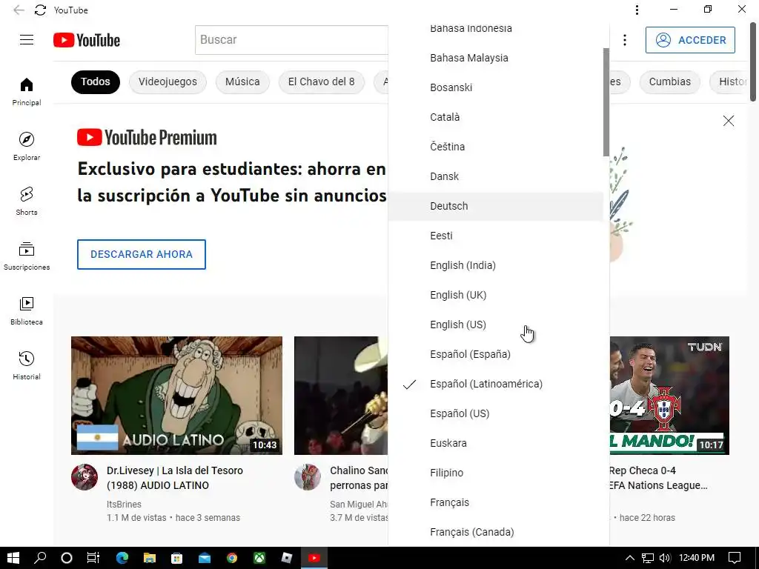Choose Dansk language
The image size is (759, 569).
pyautogui.click(x=496, y=176)
